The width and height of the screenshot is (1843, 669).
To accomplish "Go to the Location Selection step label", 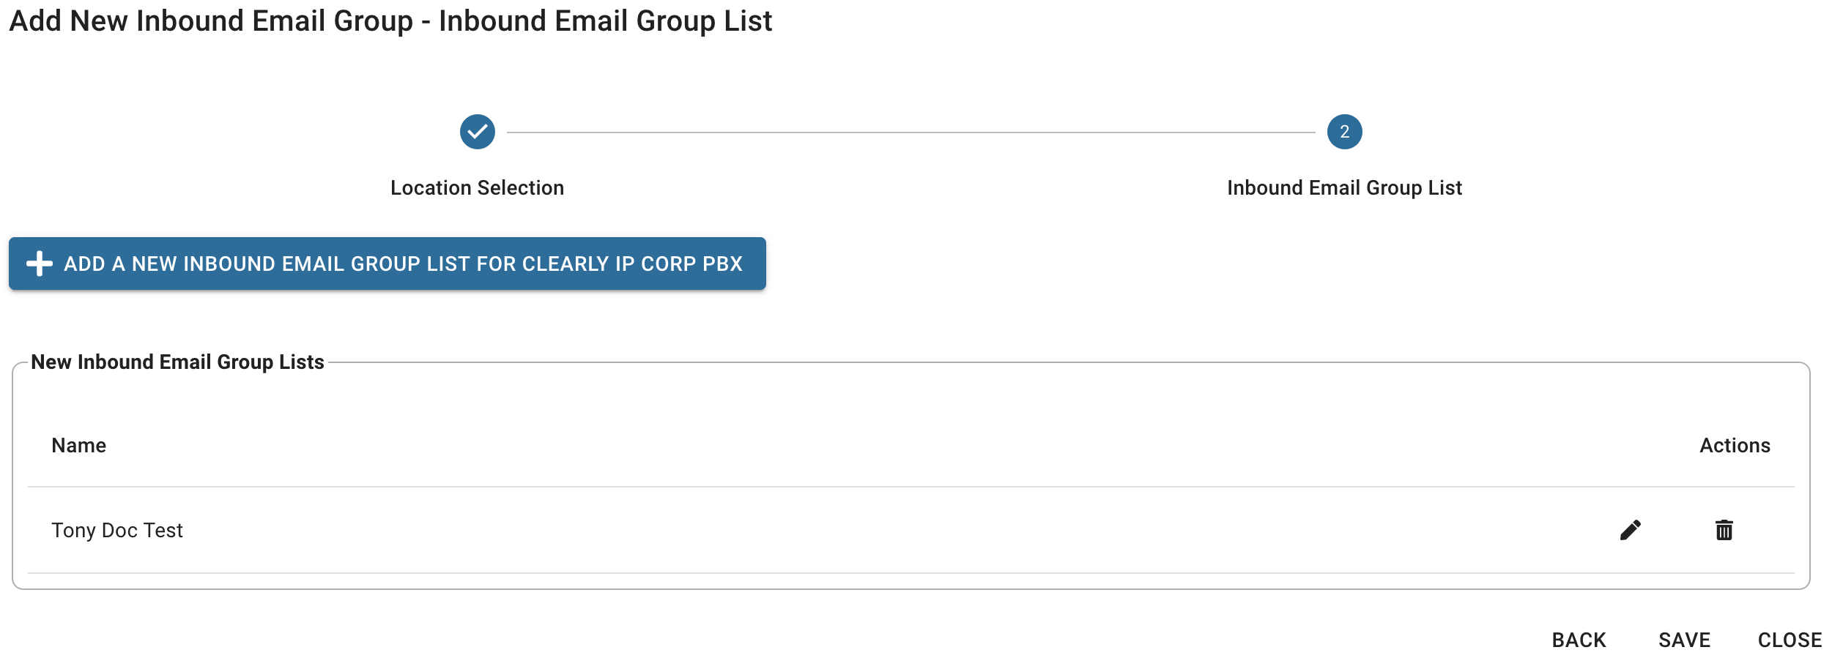I will pyautogui.click(x=478, y=188).
